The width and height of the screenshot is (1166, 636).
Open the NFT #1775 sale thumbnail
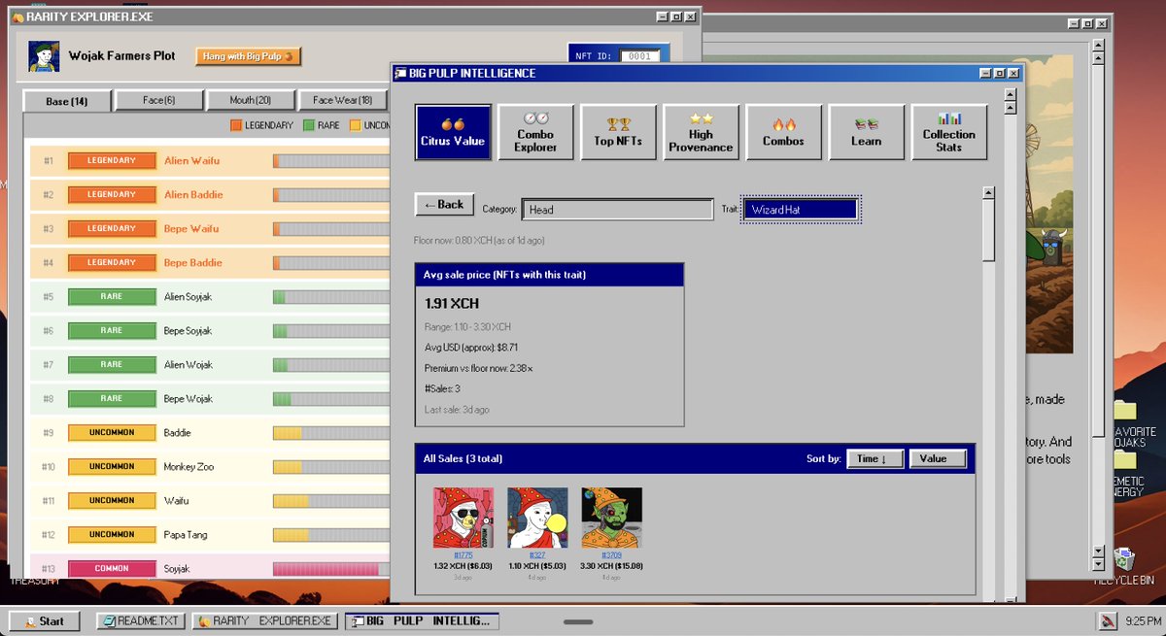(x=463, y=518)
